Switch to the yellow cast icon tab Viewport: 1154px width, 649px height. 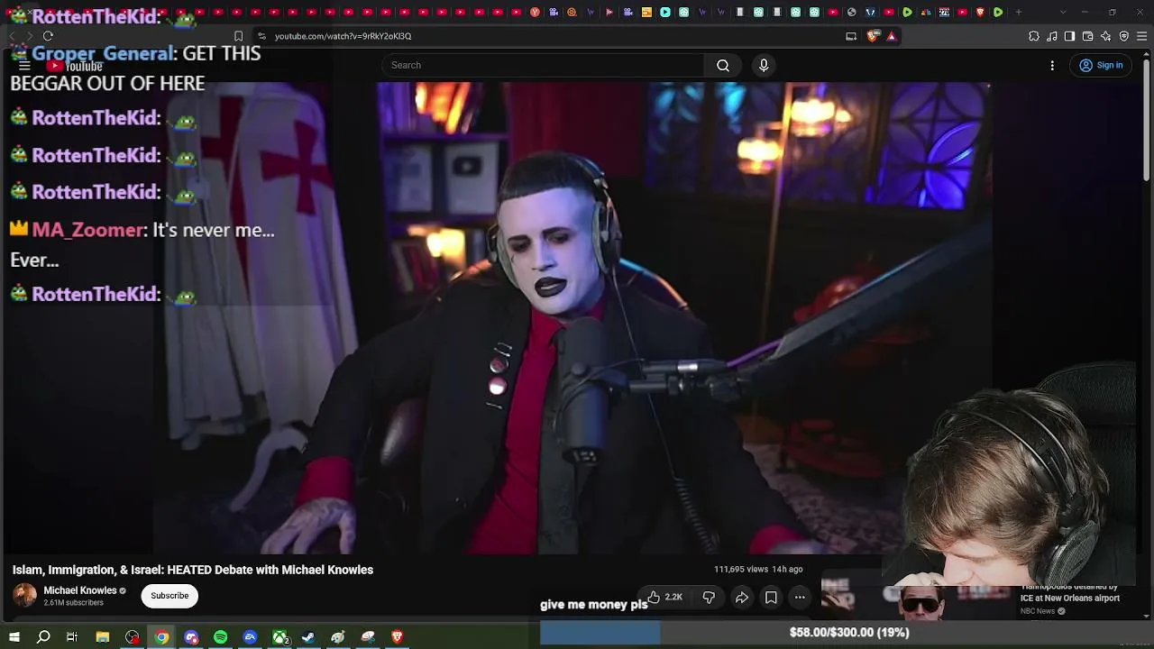[646, 12]
